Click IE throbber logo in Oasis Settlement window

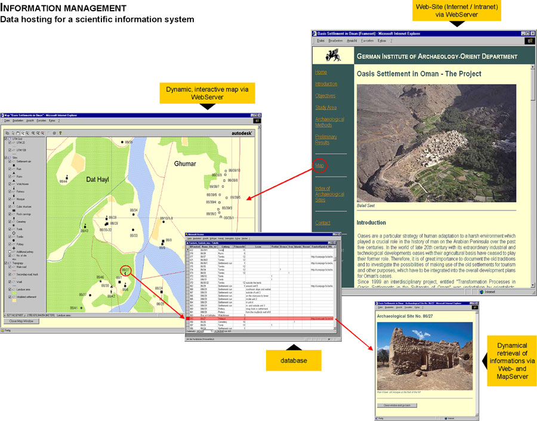pos(529,41)
